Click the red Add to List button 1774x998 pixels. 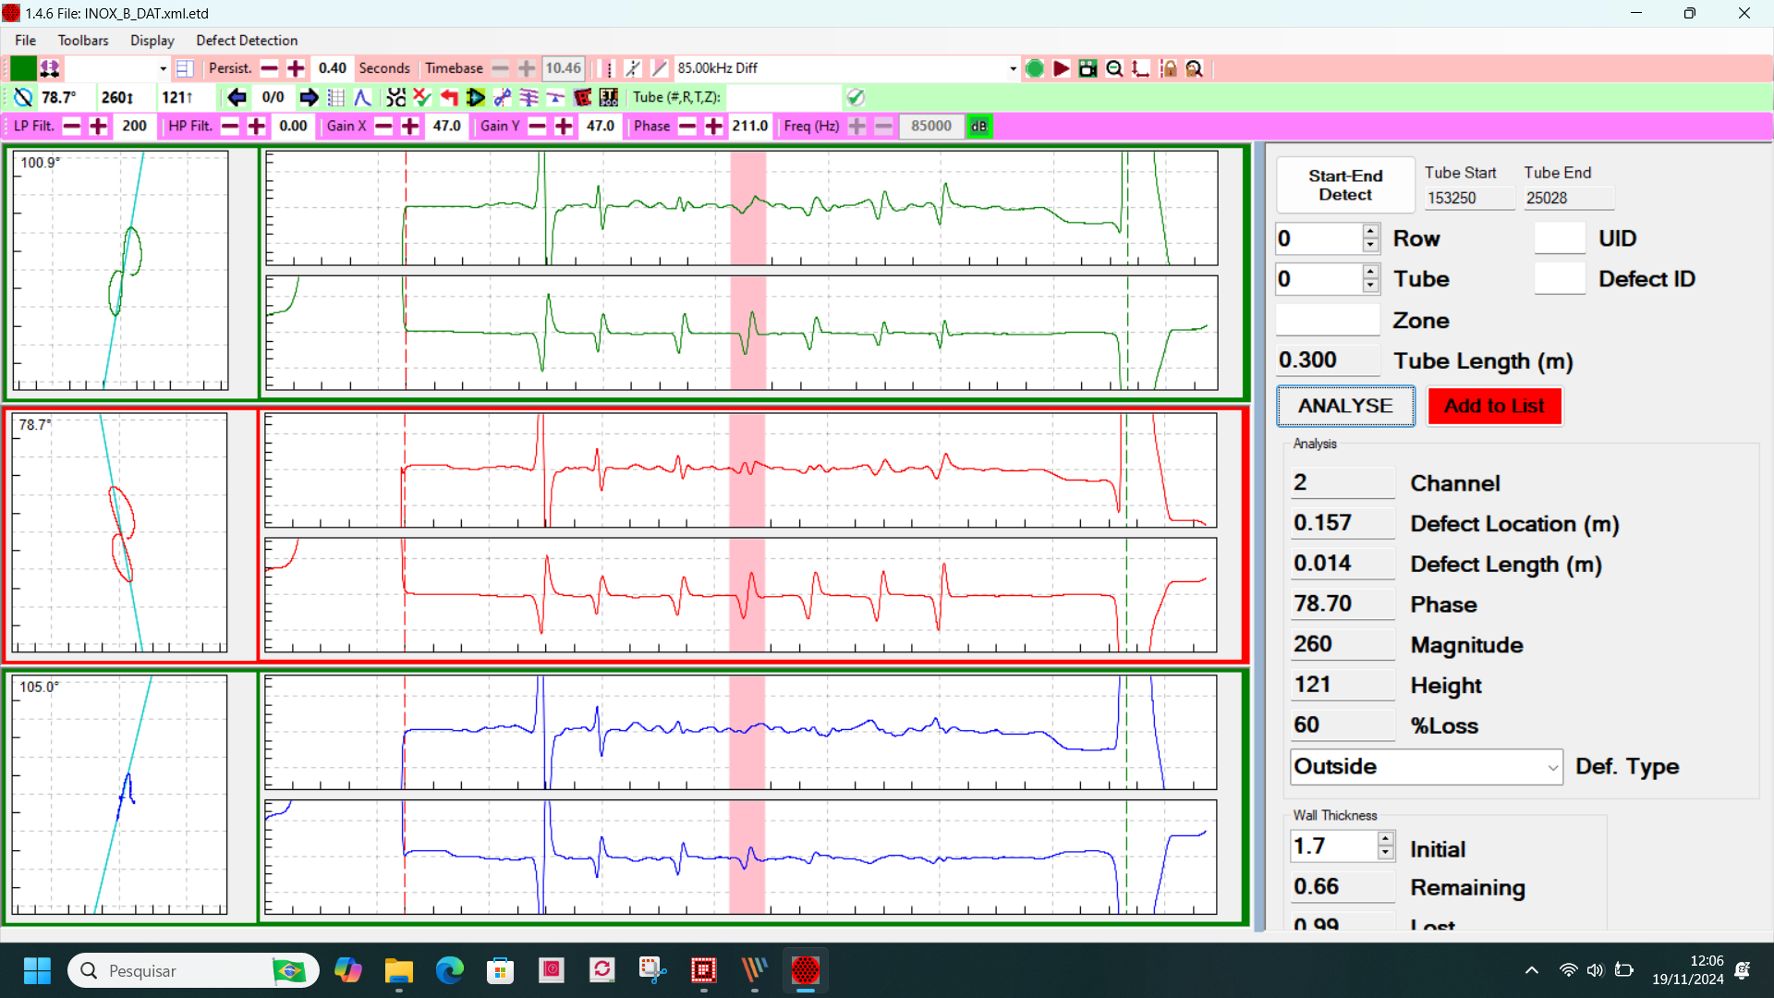pos(1494,407)
